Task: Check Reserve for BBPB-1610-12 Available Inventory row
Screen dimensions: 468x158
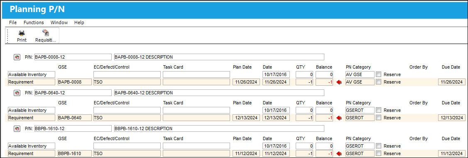Action: pos(379,146)
